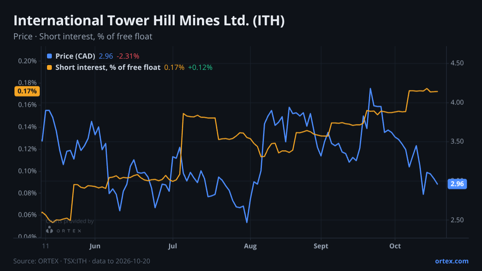The image size is (482, 271).
Task: Click the 0.10% left axis label
Action: coord(27,171)
